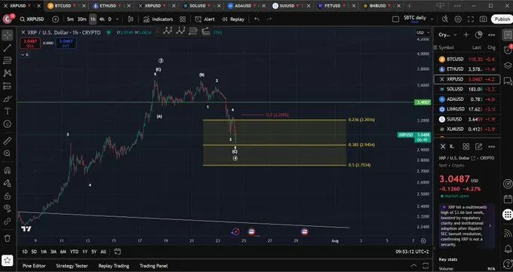This screenshot has height=272, width=513.
Task: Switch to the D daily timeframe
Action: click(109, 20)
